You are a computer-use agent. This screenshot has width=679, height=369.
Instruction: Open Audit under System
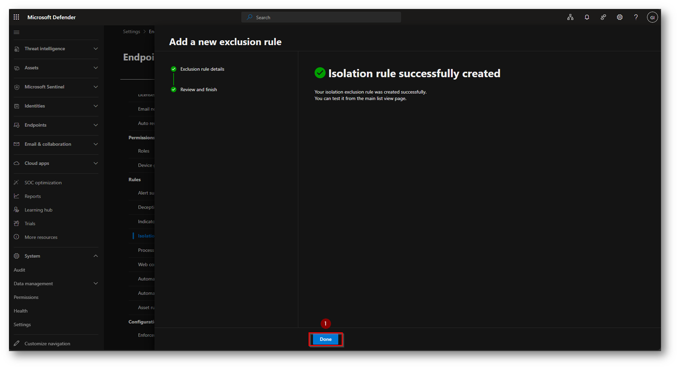(19, 270)
